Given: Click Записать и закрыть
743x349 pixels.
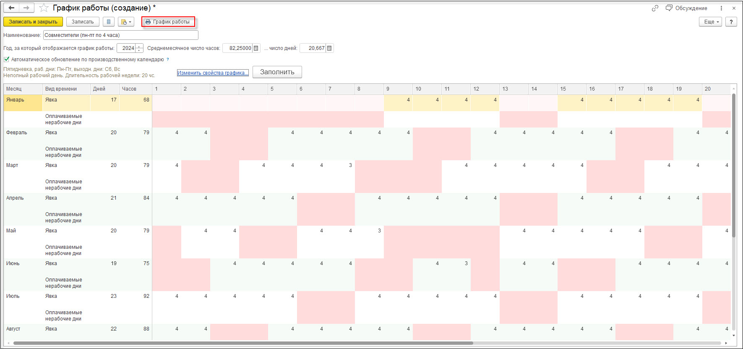Looking at the screenshot, I should coord(33,22).
